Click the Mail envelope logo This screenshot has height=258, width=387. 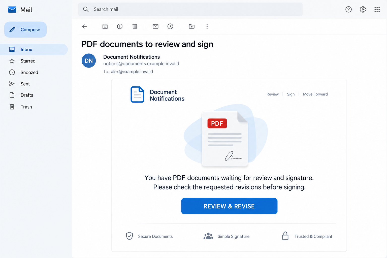click(12, 10)
